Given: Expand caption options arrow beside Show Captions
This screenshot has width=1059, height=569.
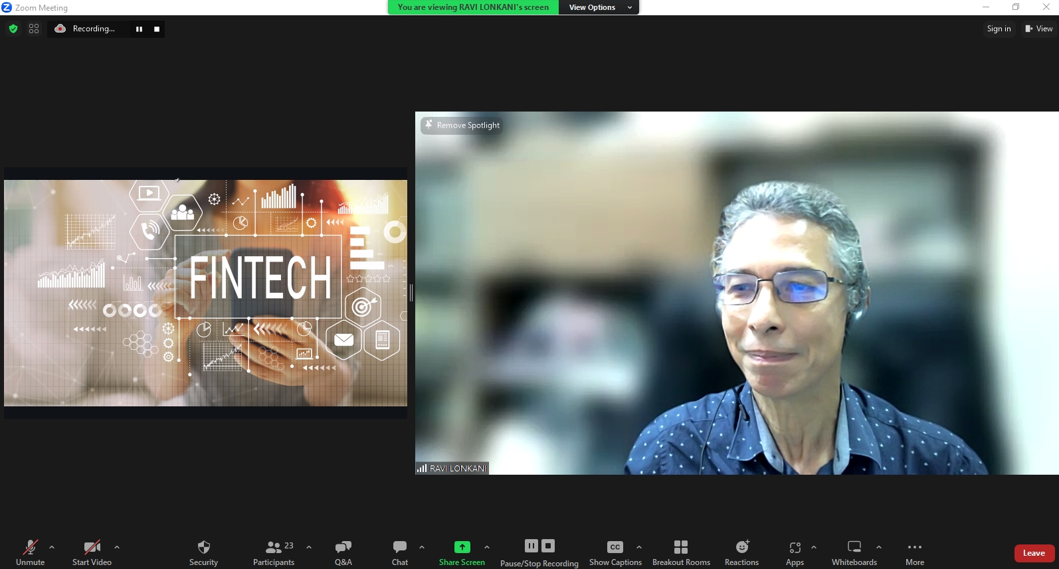Looking at the screenshot, I should pos(639,547).
